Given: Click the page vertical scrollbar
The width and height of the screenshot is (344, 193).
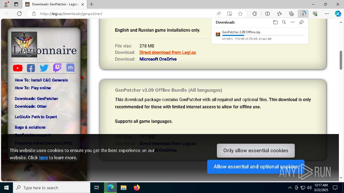Looking at the screenshot, I should pyautogui.click(x=341, y=60).
